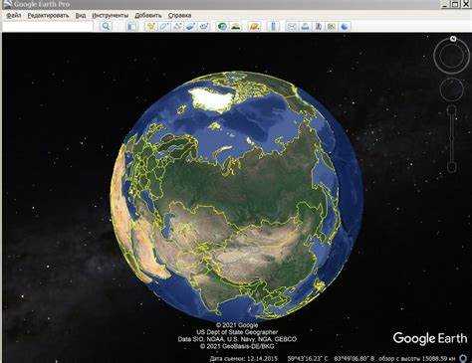Viewport: 472px width, 363px height.
Task: Open the planets switcher dropdown icon
Action: (255, 26)
